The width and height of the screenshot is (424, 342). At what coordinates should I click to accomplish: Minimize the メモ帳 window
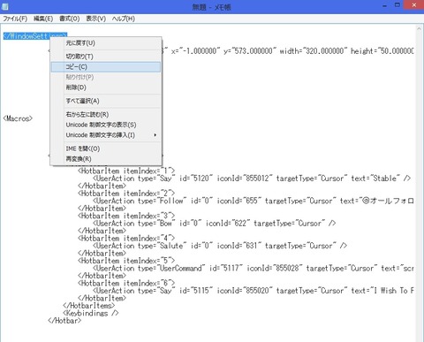(384, 5)
